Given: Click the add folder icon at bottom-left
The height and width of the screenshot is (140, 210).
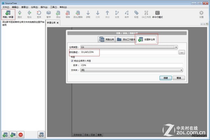Looking at the screenshot, I should [12, 134].
